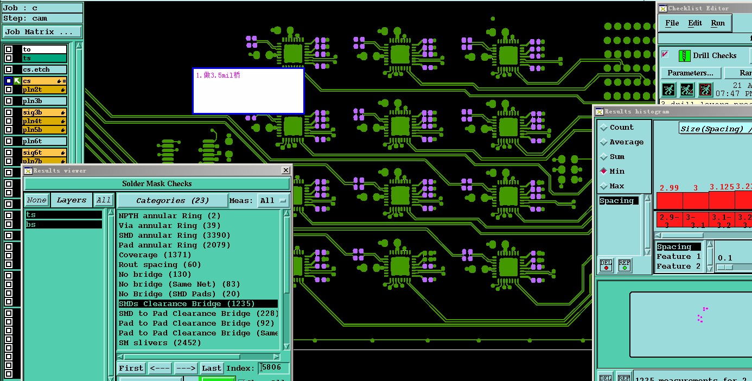752x381 pixels.
Task: Click the categories horizontal scroll-right arrow
Action: tap(277, 357)
